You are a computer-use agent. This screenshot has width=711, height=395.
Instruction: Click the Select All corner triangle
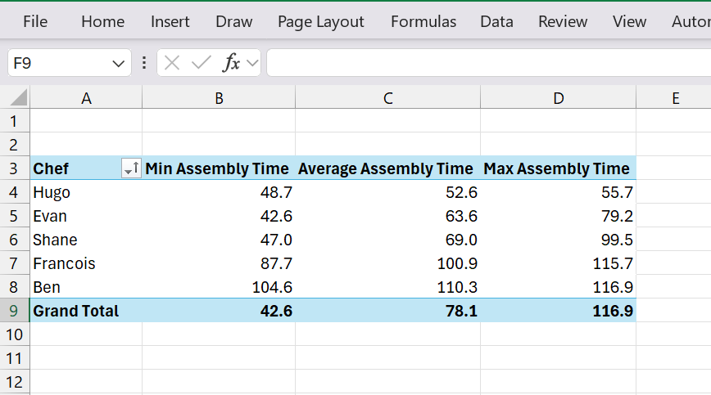click(x=17, y=99)
